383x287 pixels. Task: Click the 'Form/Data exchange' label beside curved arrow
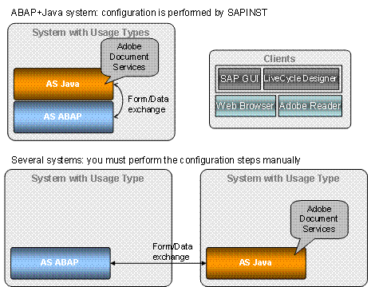tap(148, 104)
